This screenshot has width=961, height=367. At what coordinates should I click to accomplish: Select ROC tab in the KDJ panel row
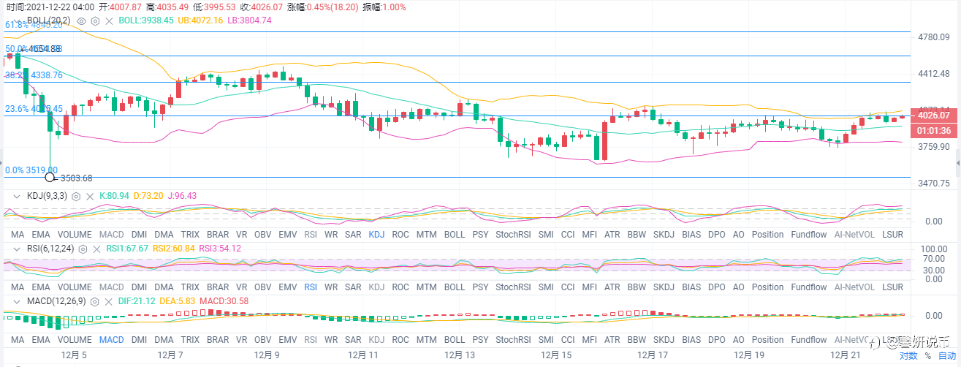tap(400, 235)
